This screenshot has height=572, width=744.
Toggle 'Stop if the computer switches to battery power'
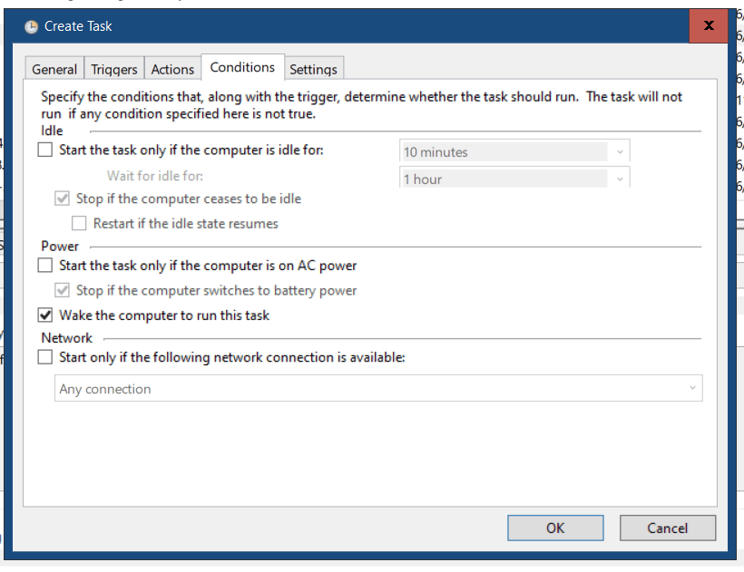point(63,291)
